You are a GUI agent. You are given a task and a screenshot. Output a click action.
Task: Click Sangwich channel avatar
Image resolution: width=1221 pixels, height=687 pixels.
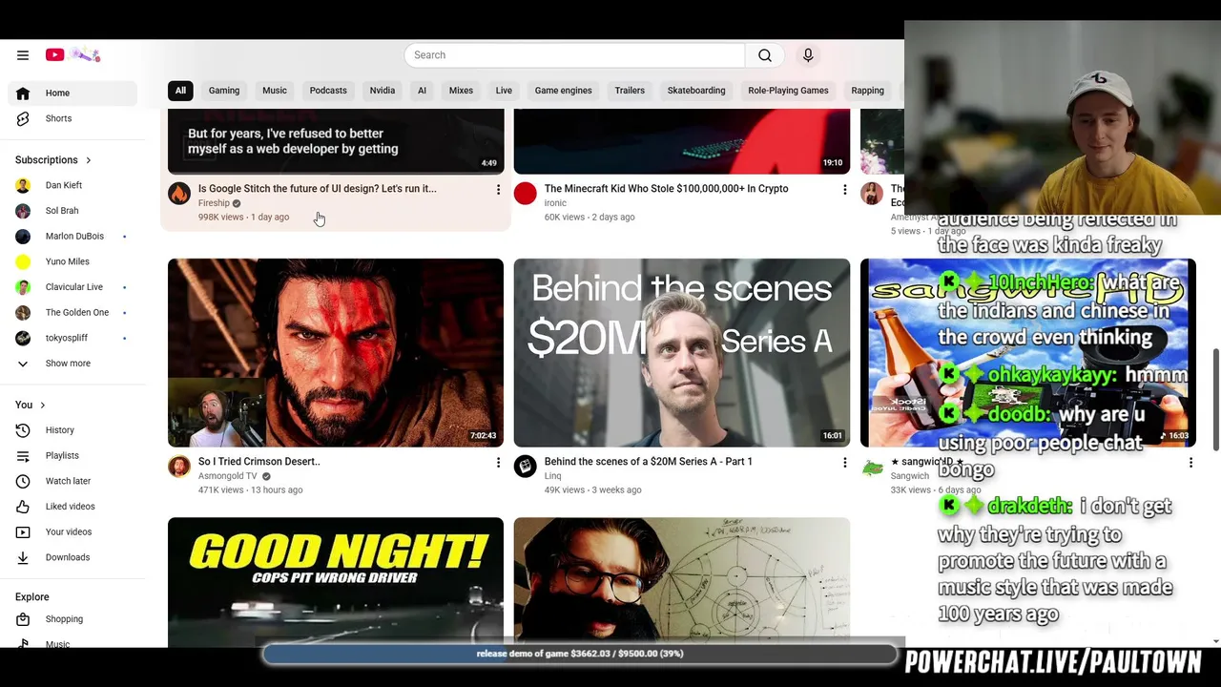872,467
